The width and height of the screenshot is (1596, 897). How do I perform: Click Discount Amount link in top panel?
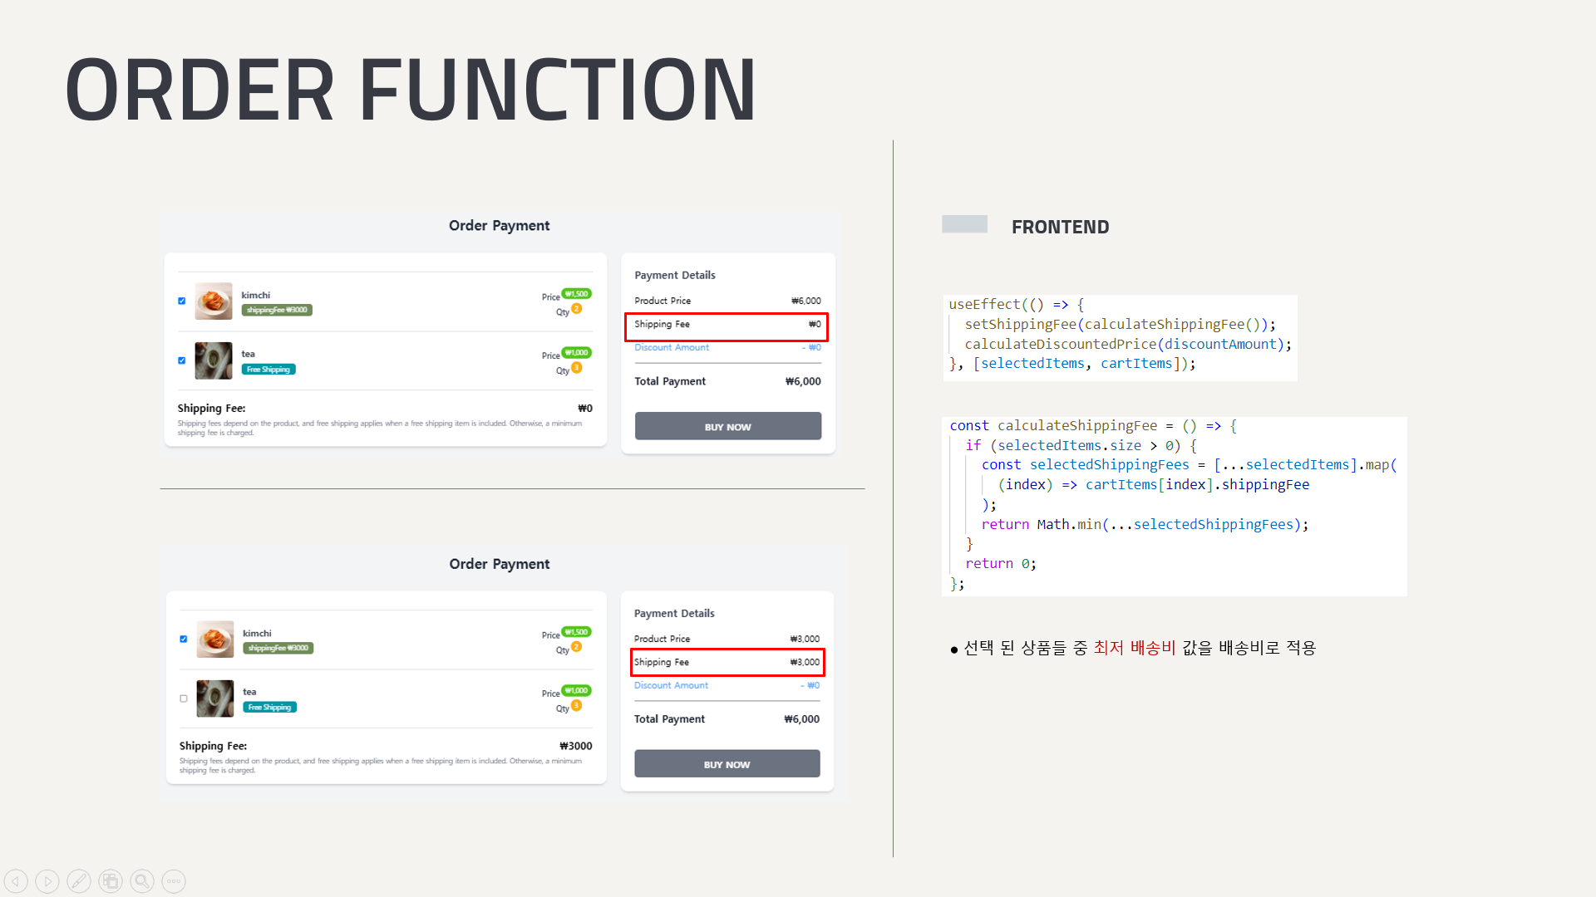point(672,348)
